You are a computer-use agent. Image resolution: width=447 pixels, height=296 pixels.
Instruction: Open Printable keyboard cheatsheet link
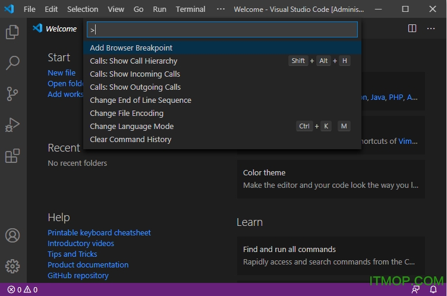coord(99,232)
